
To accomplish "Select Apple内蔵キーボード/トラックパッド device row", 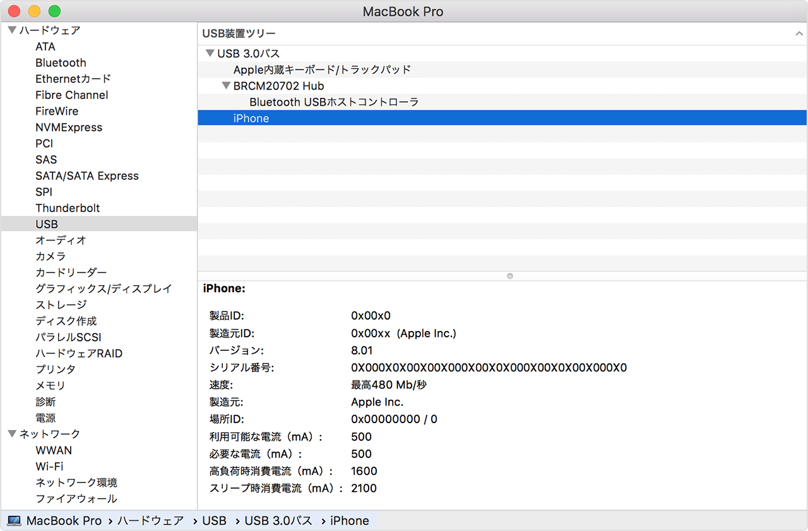I will pyautogui.click(x=502, y=70).
